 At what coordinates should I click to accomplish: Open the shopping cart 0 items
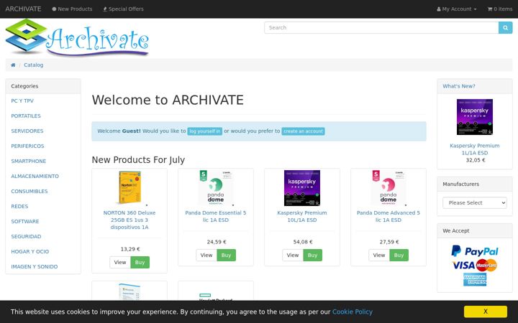[x=500, y=9]
